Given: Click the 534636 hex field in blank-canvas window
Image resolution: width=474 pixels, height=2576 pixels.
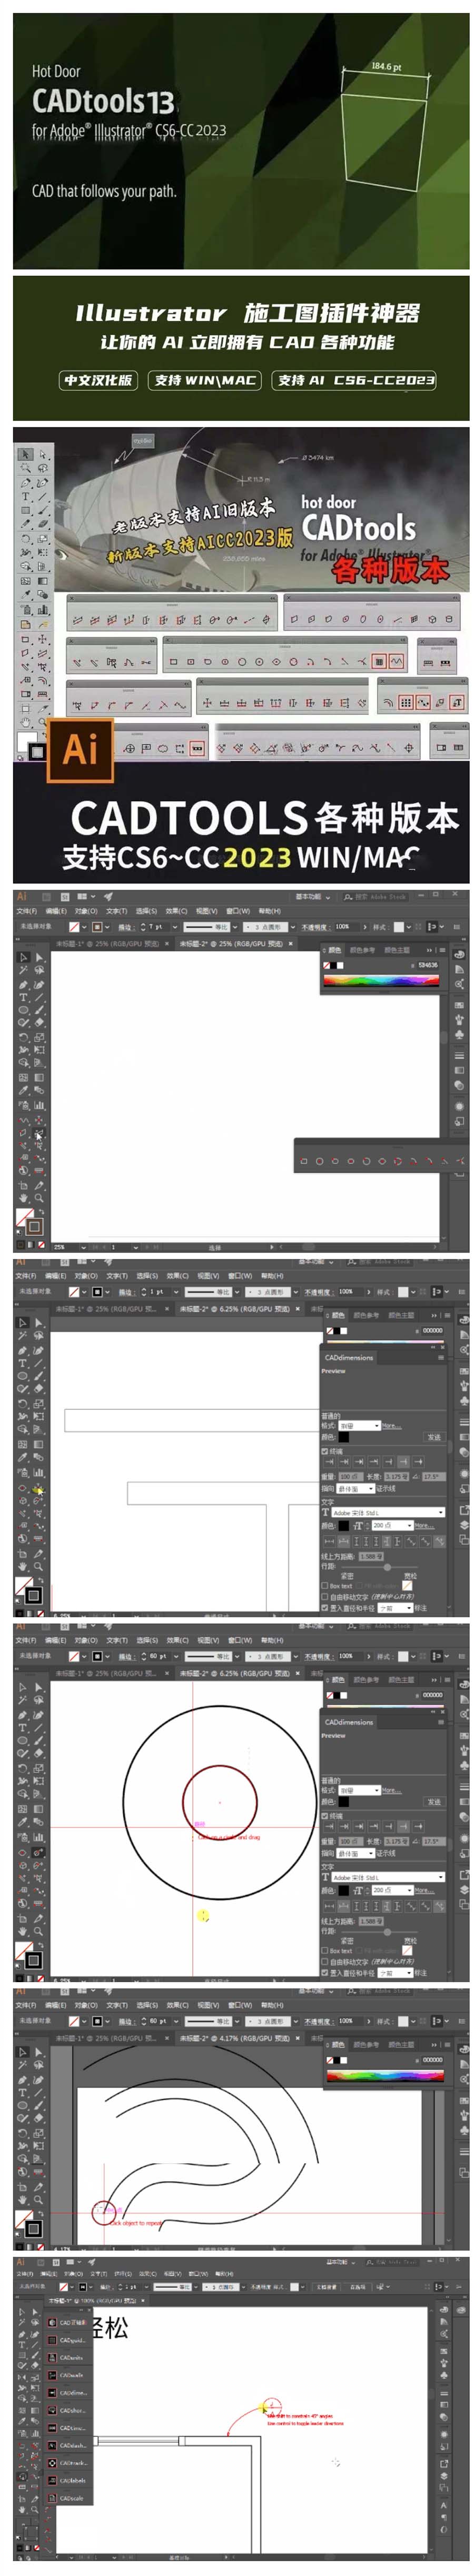Looking at the screenshot, I should tap(428, 966).
